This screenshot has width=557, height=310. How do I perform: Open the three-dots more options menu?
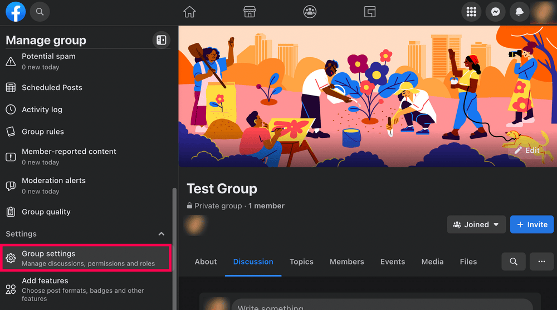(541, 262)
